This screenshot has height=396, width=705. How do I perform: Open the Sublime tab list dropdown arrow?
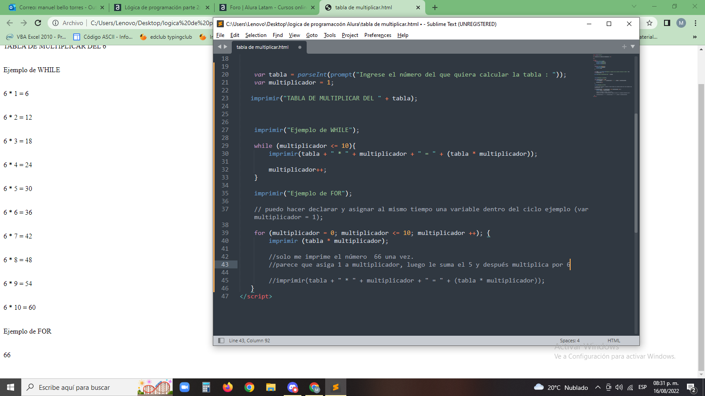[x=633, y=47]
